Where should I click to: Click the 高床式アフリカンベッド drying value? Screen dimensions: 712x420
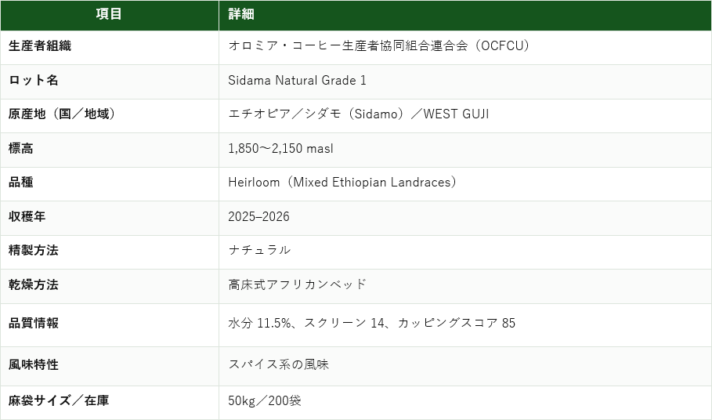[x=297, y=284]
